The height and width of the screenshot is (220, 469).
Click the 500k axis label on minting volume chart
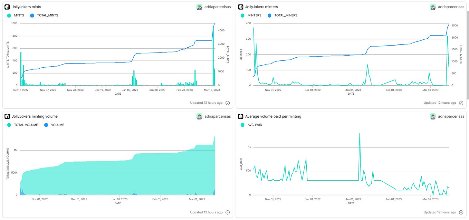click(x=14, y=173)
